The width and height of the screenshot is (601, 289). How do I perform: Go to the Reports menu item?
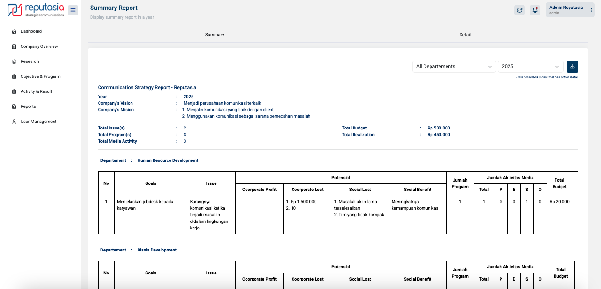(x=28, y=106)
